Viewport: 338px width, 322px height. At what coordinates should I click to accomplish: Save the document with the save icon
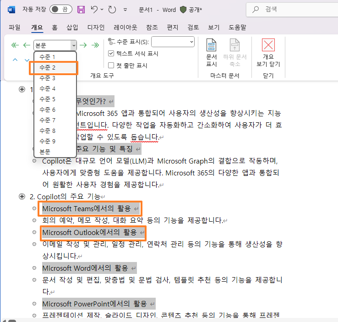pos(81,10)
